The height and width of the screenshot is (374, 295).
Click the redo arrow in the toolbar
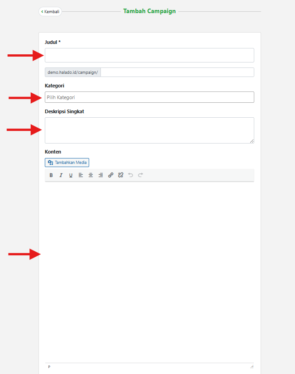(x=141, y=175)
